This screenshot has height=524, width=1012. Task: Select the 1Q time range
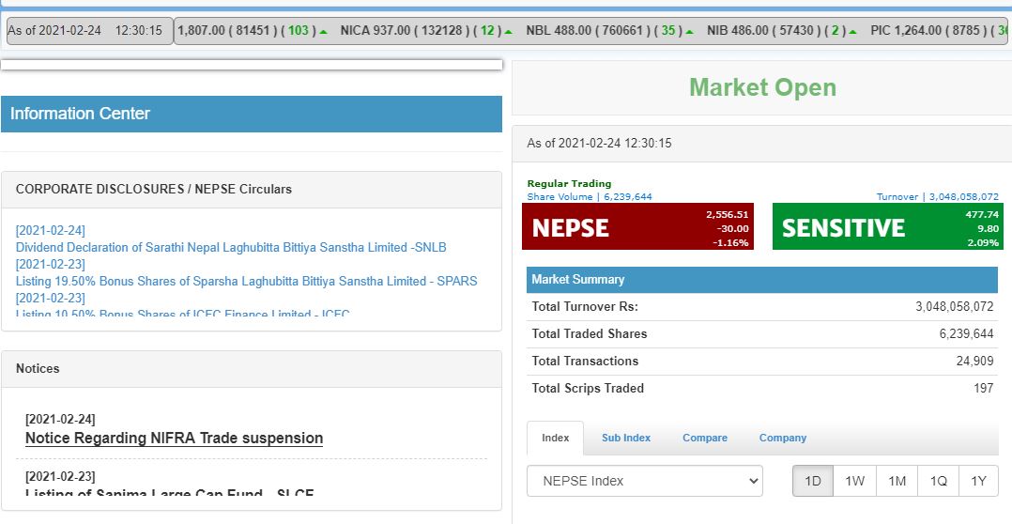coord(938,481)
